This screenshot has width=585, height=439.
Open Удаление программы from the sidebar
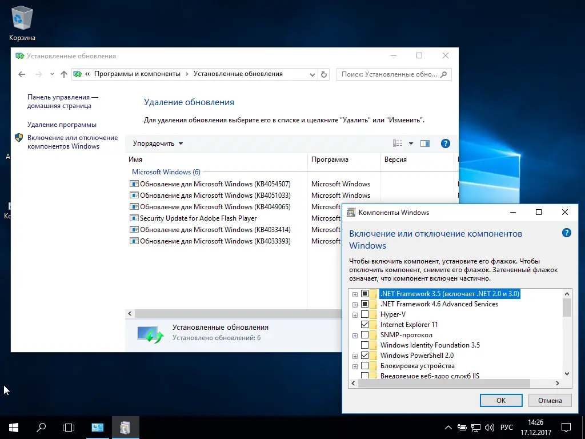click(x=61, y=124)
